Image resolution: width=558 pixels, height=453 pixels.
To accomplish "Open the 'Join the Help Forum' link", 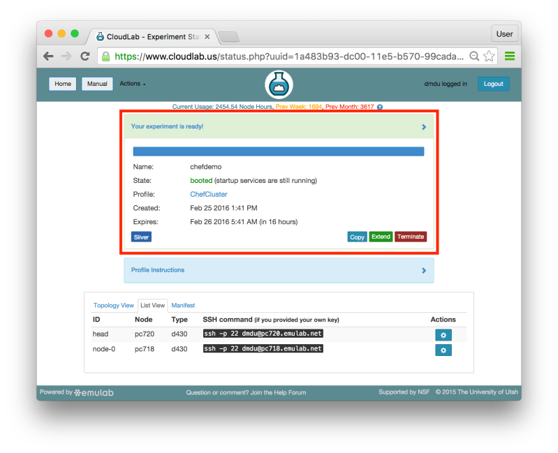I will click(x=278, y=392).
